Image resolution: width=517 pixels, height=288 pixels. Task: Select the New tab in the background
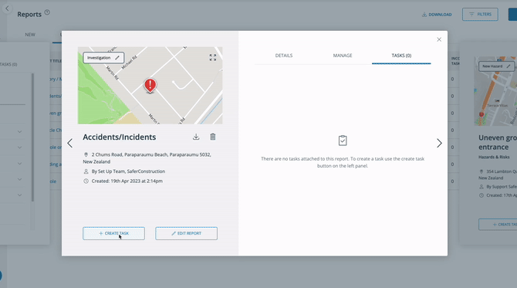click(30, 35)
